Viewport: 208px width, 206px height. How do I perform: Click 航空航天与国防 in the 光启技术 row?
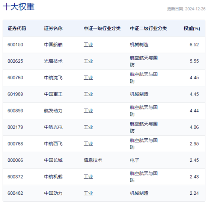click(144, 61)
